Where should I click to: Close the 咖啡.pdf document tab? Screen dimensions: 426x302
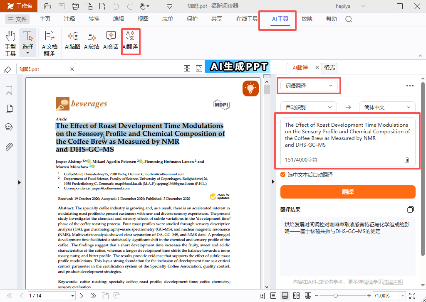pyautogui.click(x=72, y=69)
